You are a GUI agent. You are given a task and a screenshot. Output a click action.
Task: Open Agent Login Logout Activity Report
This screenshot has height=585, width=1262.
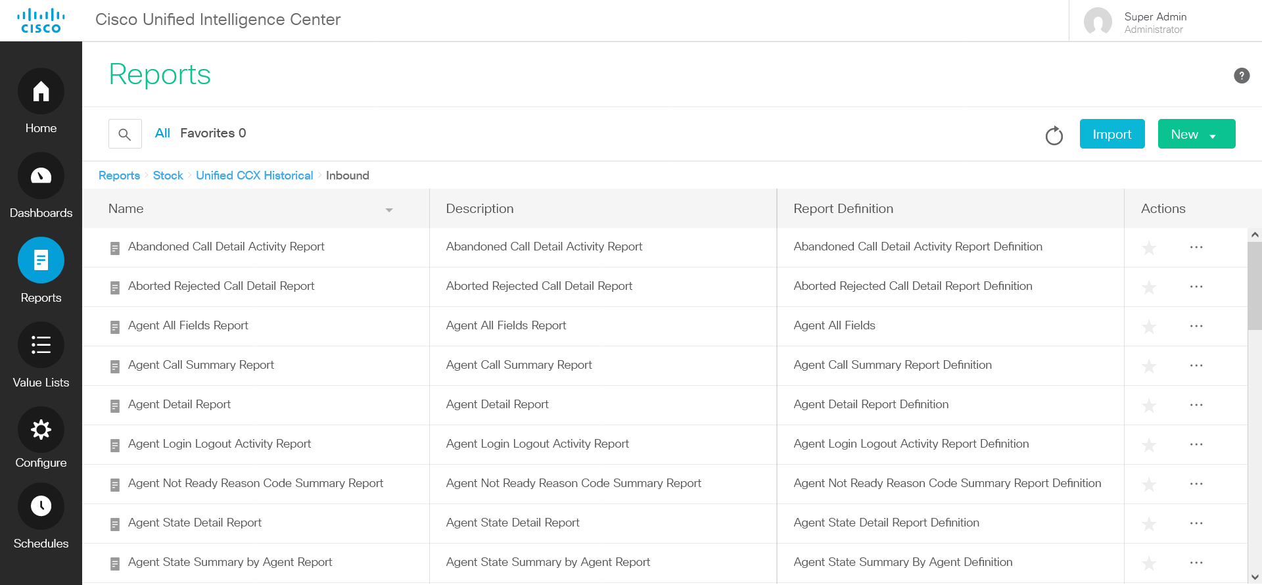click(220, 444)
